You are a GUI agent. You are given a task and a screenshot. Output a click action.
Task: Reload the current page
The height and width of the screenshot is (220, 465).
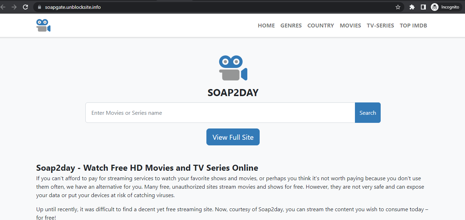pos(25,7)
